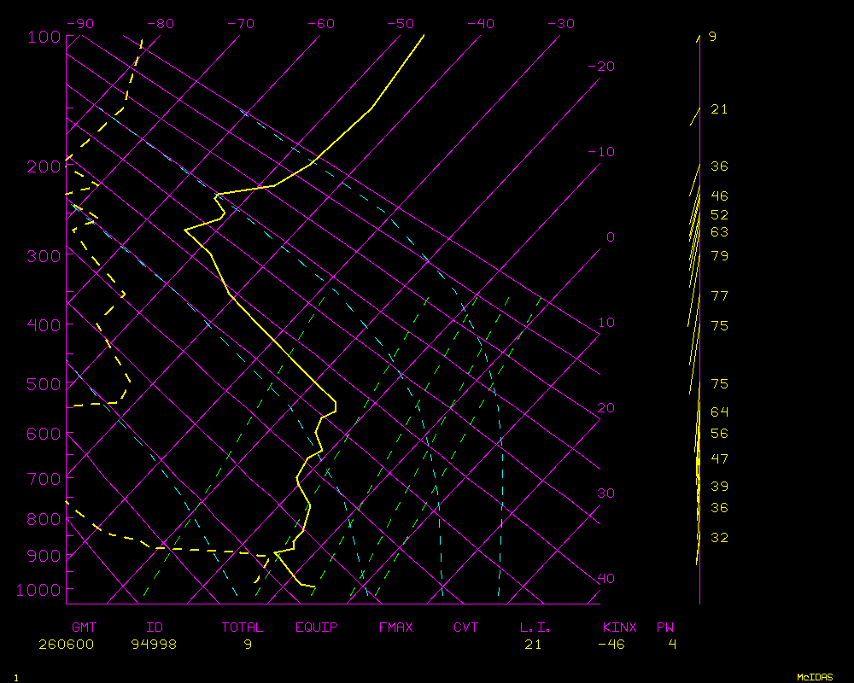Screen dimensions: 854x683
Task: Click the 100 pressure label at top left
Action: (x=45, y=37)
